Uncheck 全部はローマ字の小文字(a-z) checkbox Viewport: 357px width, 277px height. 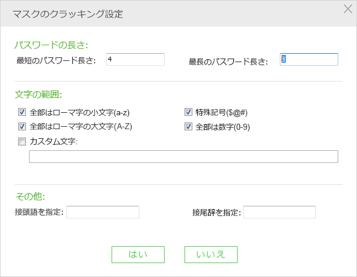pyautogui.click(x=22, y=112)
